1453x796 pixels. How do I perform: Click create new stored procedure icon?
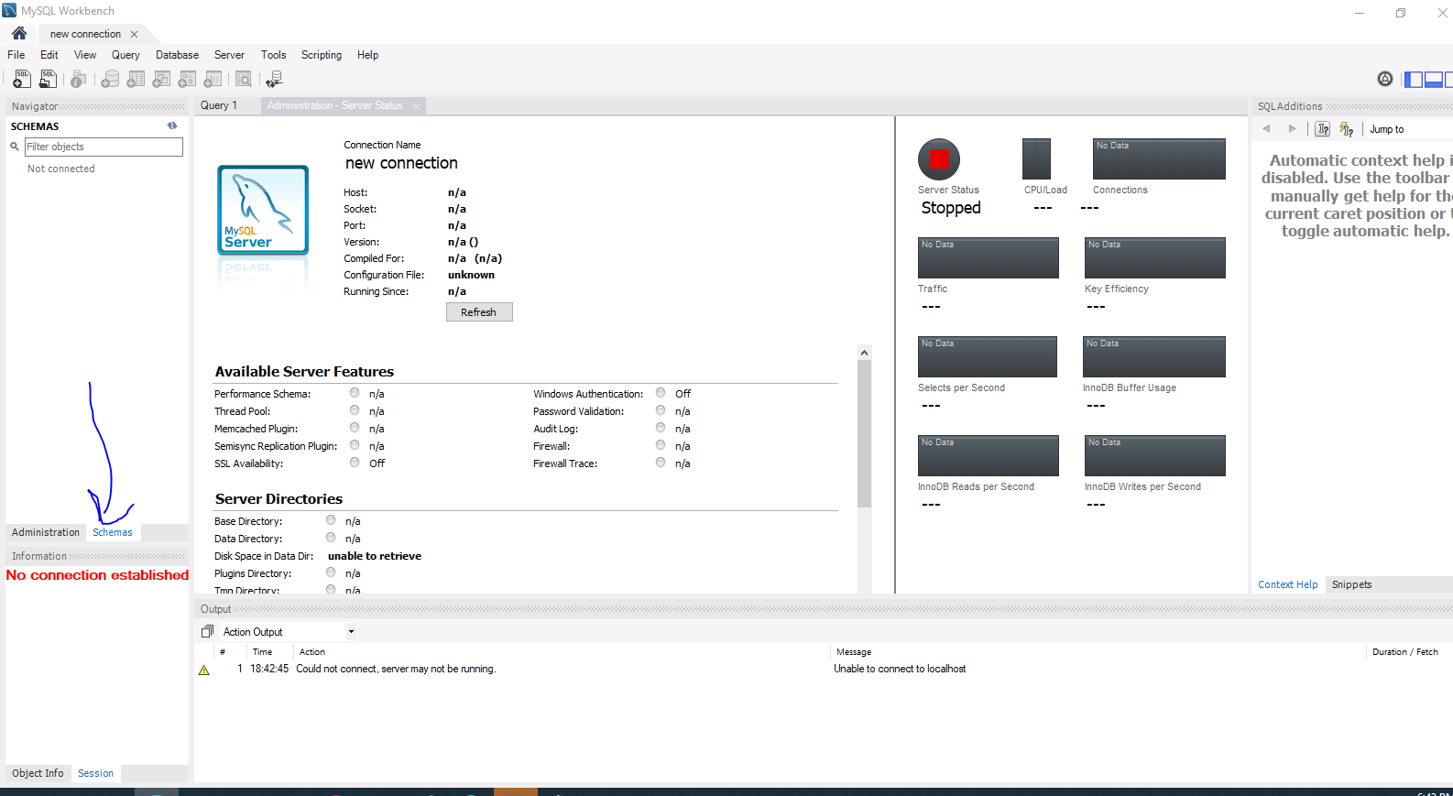[x=187, y=80]
